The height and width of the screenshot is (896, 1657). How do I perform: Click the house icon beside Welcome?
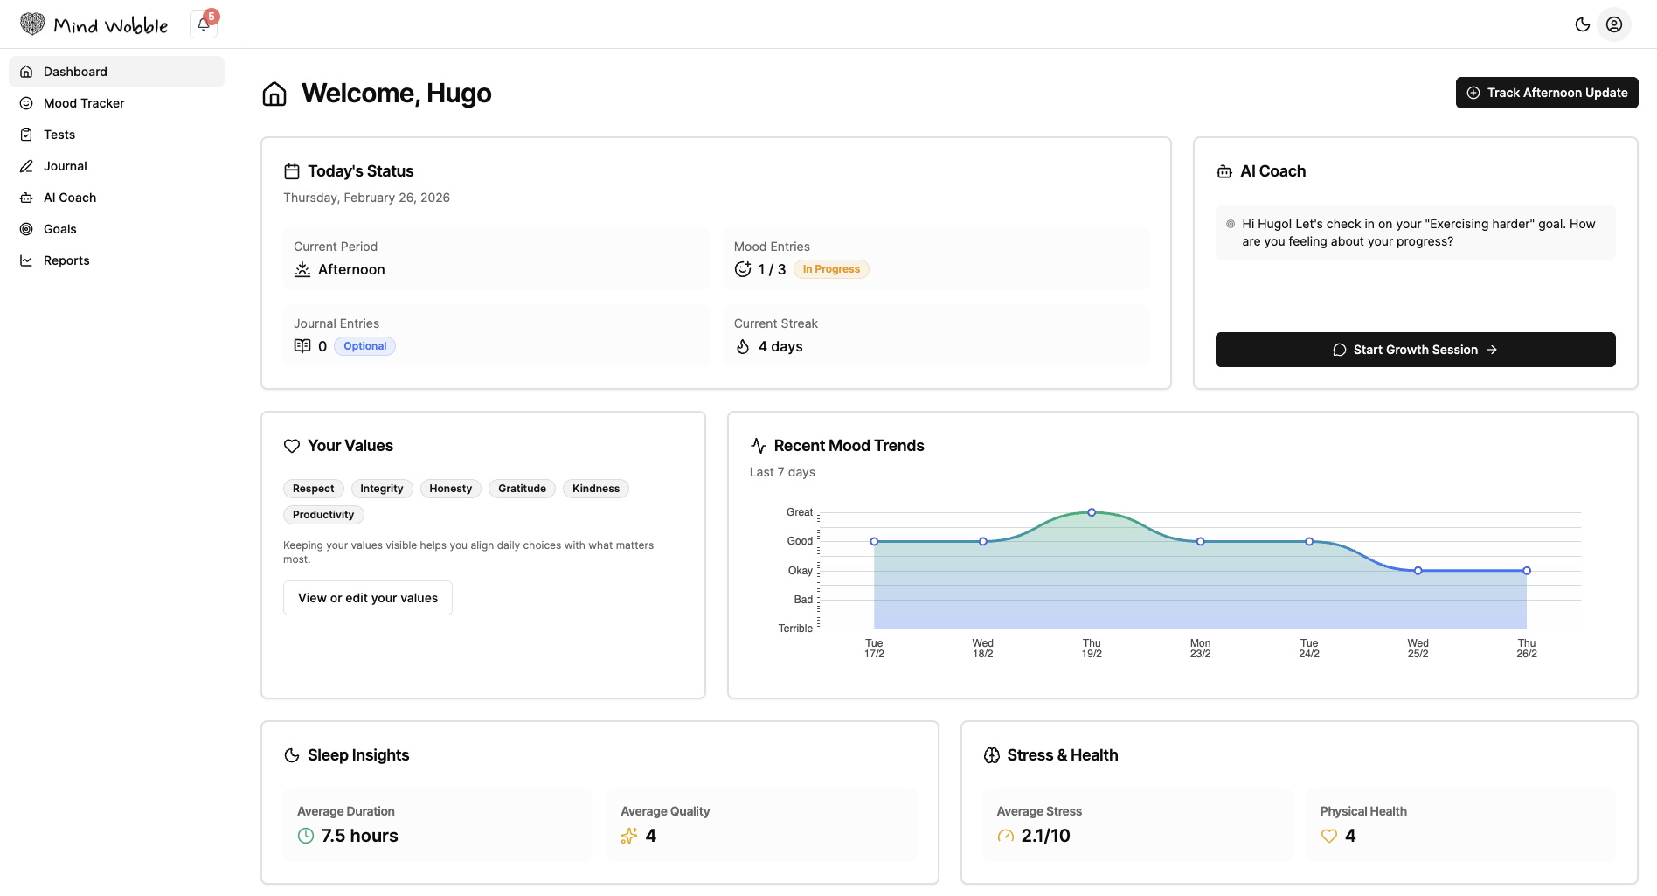click(274, 94)
